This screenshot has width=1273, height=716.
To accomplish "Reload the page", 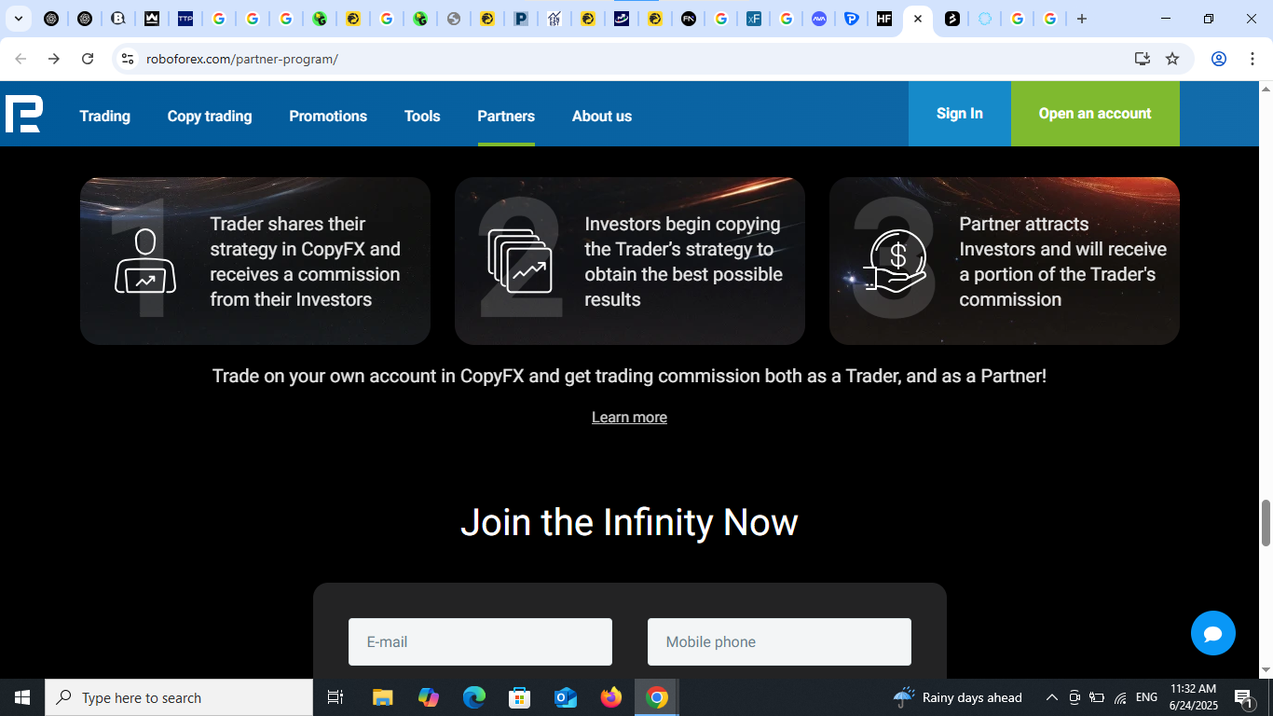I will point(88,59).
